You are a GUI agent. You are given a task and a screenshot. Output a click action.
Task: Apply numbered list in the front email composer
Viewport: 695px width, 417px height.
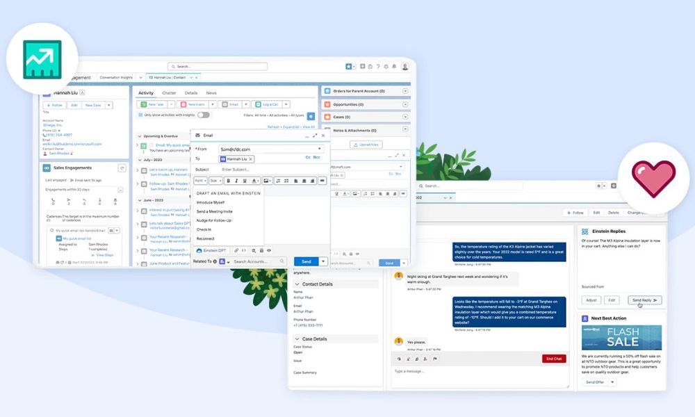click(279, 181)
